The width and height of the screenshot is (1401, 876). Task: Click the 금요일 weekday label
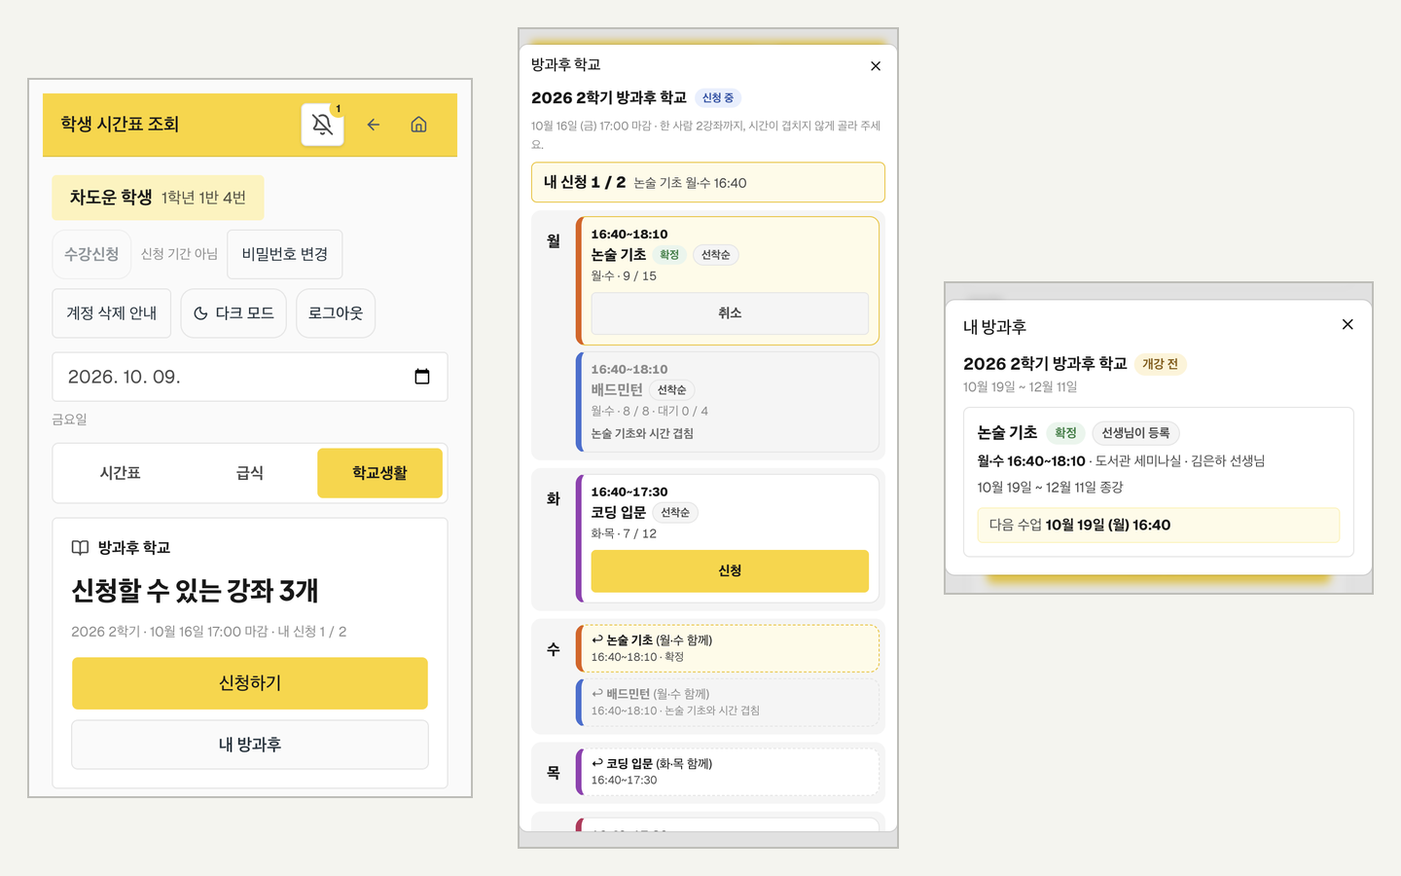[x=69, y=420]
